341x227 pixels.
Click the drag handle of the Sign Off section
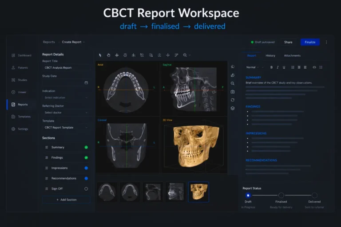(47, 189)
